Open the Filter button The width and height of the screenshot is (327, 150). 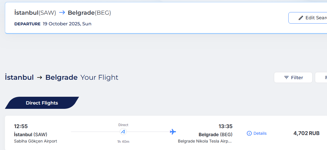pyautogui.click(x=293, y=77)
